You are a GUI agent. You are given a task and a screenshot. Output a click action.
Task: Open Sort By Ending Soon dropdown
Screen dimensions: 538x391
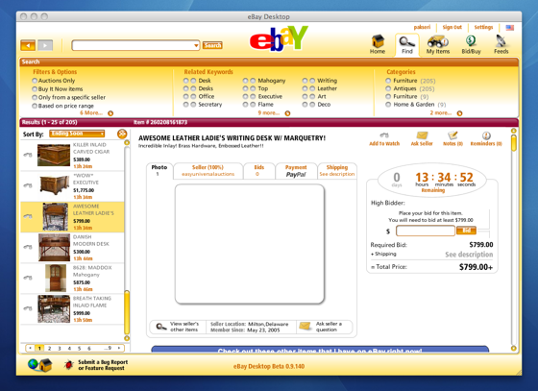click(77, 134)
